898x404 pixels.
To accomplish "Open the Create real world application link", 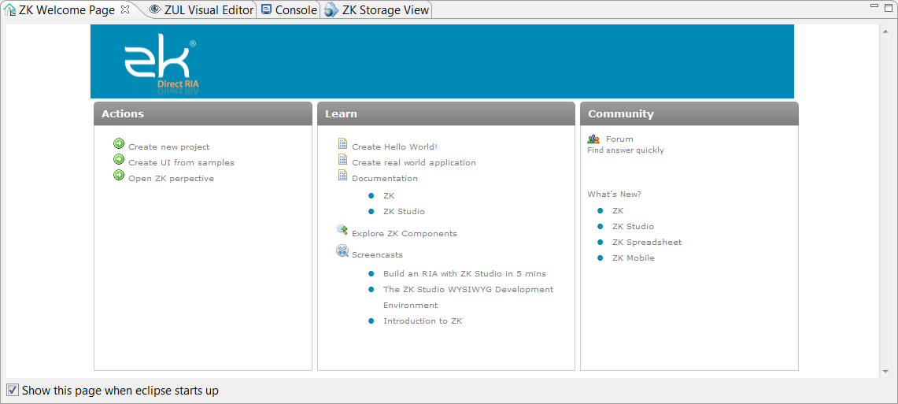I will point(414,163).
